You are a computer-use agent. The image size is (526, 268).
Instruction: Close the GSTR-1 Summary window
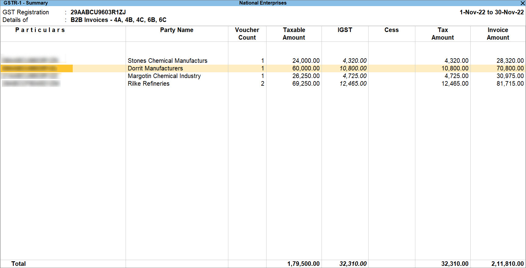click(x=522, y=3)
